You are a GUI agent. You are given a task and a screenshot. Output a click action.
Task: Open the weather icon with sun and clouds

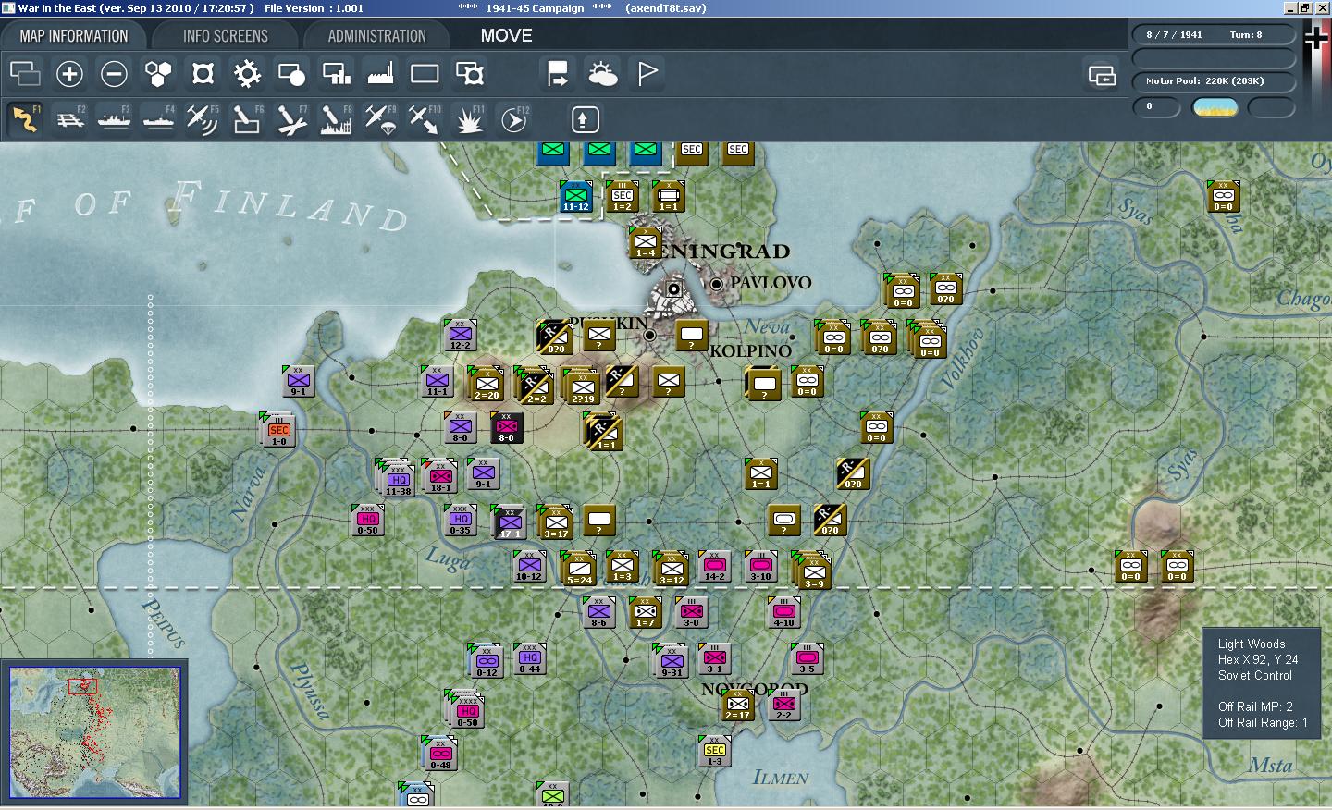point(602,73)
